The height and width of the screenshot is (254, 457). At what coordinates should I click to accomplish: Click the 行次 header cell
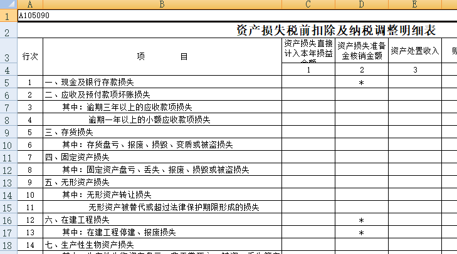[30, 57]
